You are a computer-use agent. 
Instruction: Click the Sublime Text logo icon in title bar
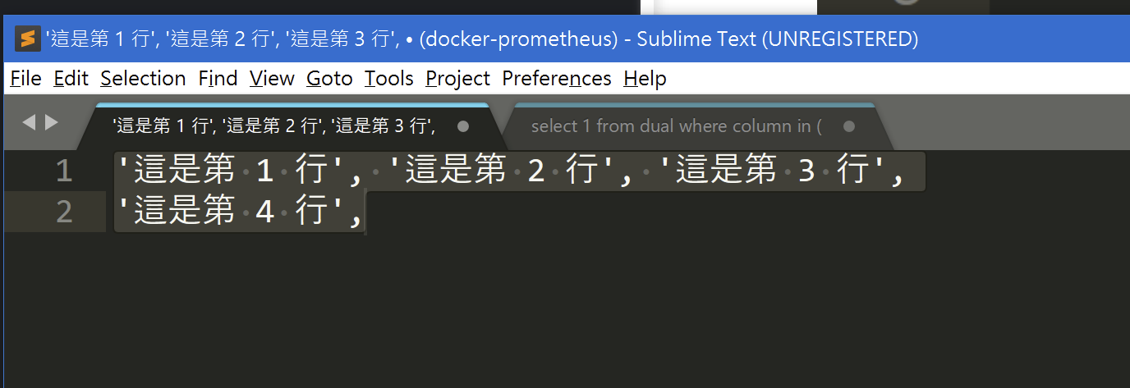[x=27, y=39]
